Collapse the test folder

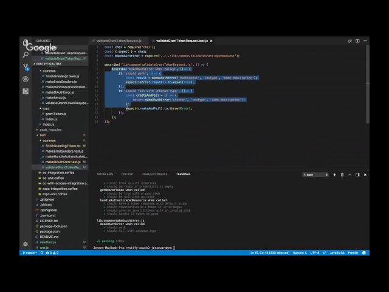[x=43, y=135]
